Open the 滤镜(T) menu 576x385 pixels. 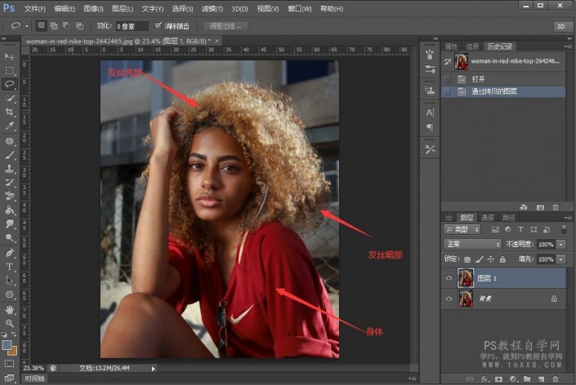click(214, 8)
